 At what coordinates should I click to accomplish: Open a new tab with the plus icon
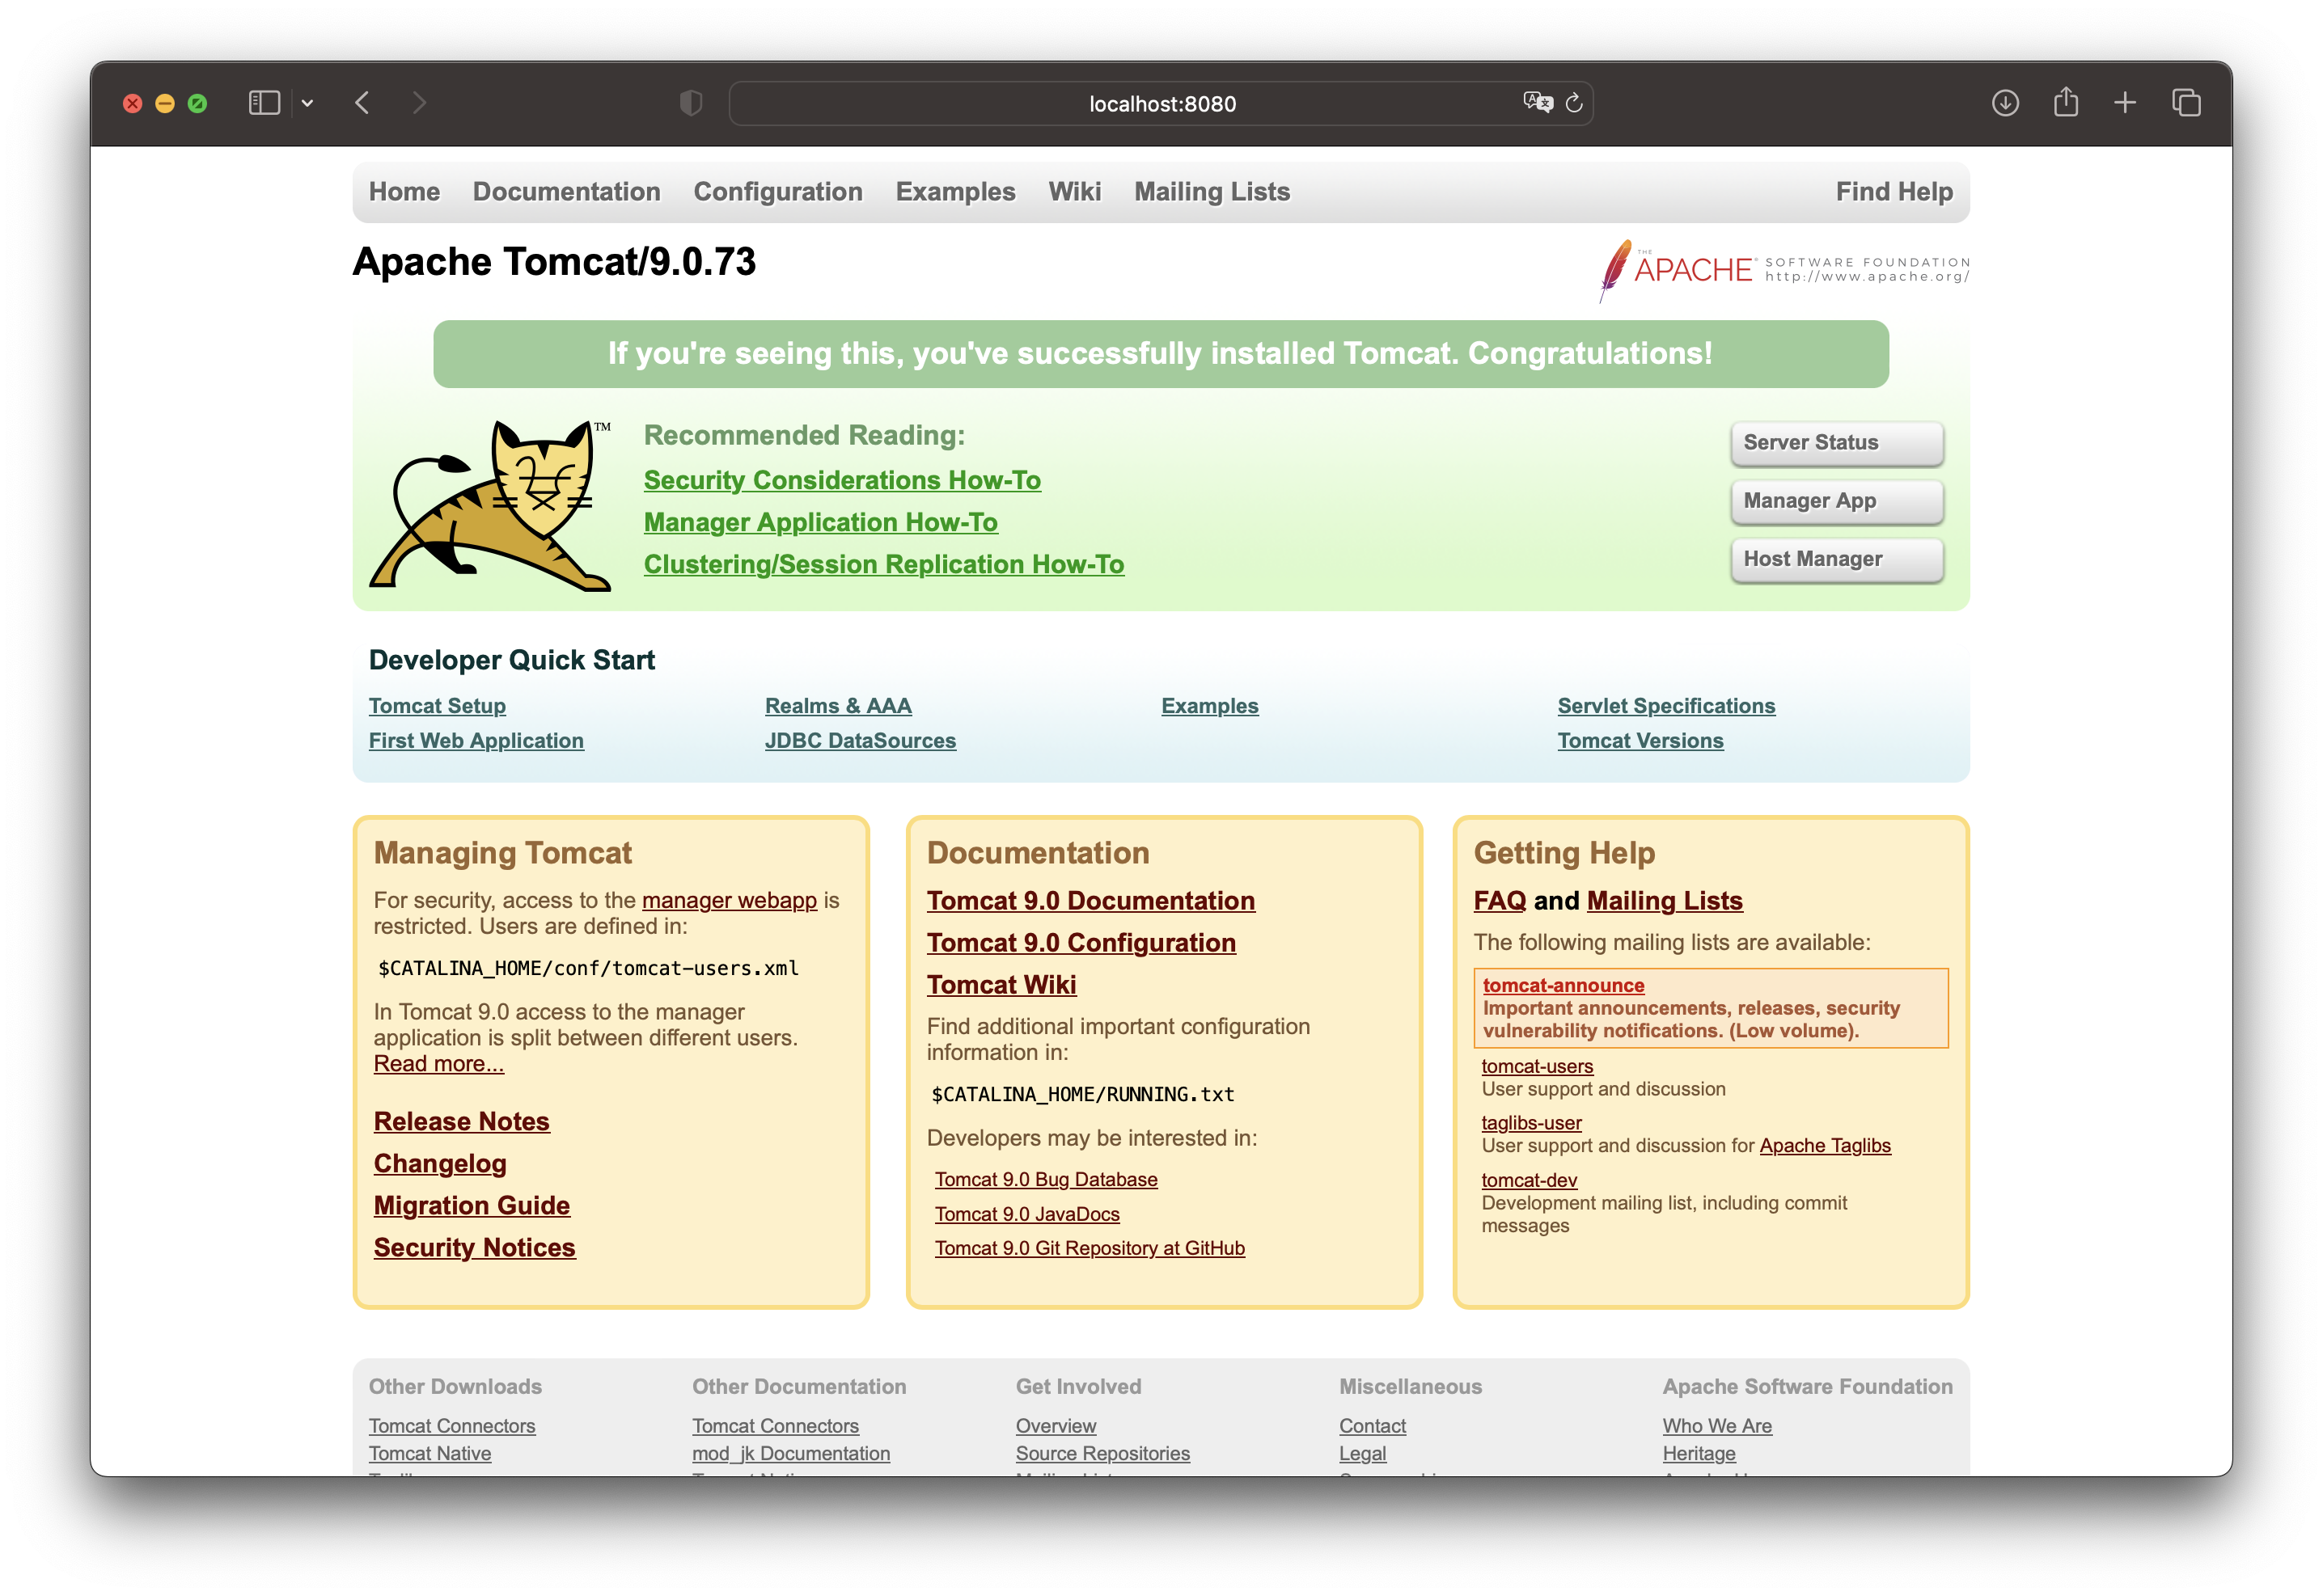[2125, 103]
